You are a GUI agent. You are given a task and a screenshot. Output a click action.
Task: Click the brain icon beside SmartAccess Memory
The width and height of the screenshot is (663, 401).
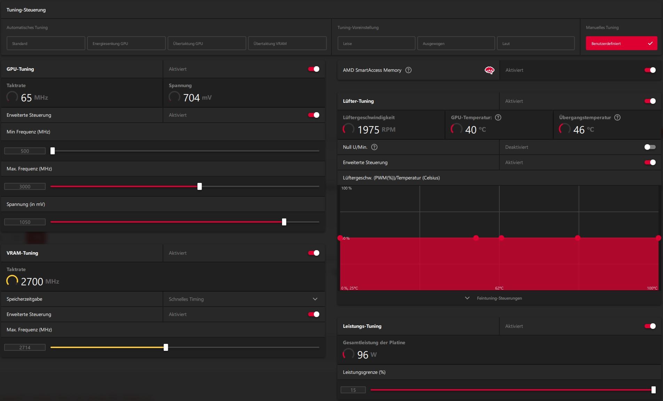tap(489, 70)
